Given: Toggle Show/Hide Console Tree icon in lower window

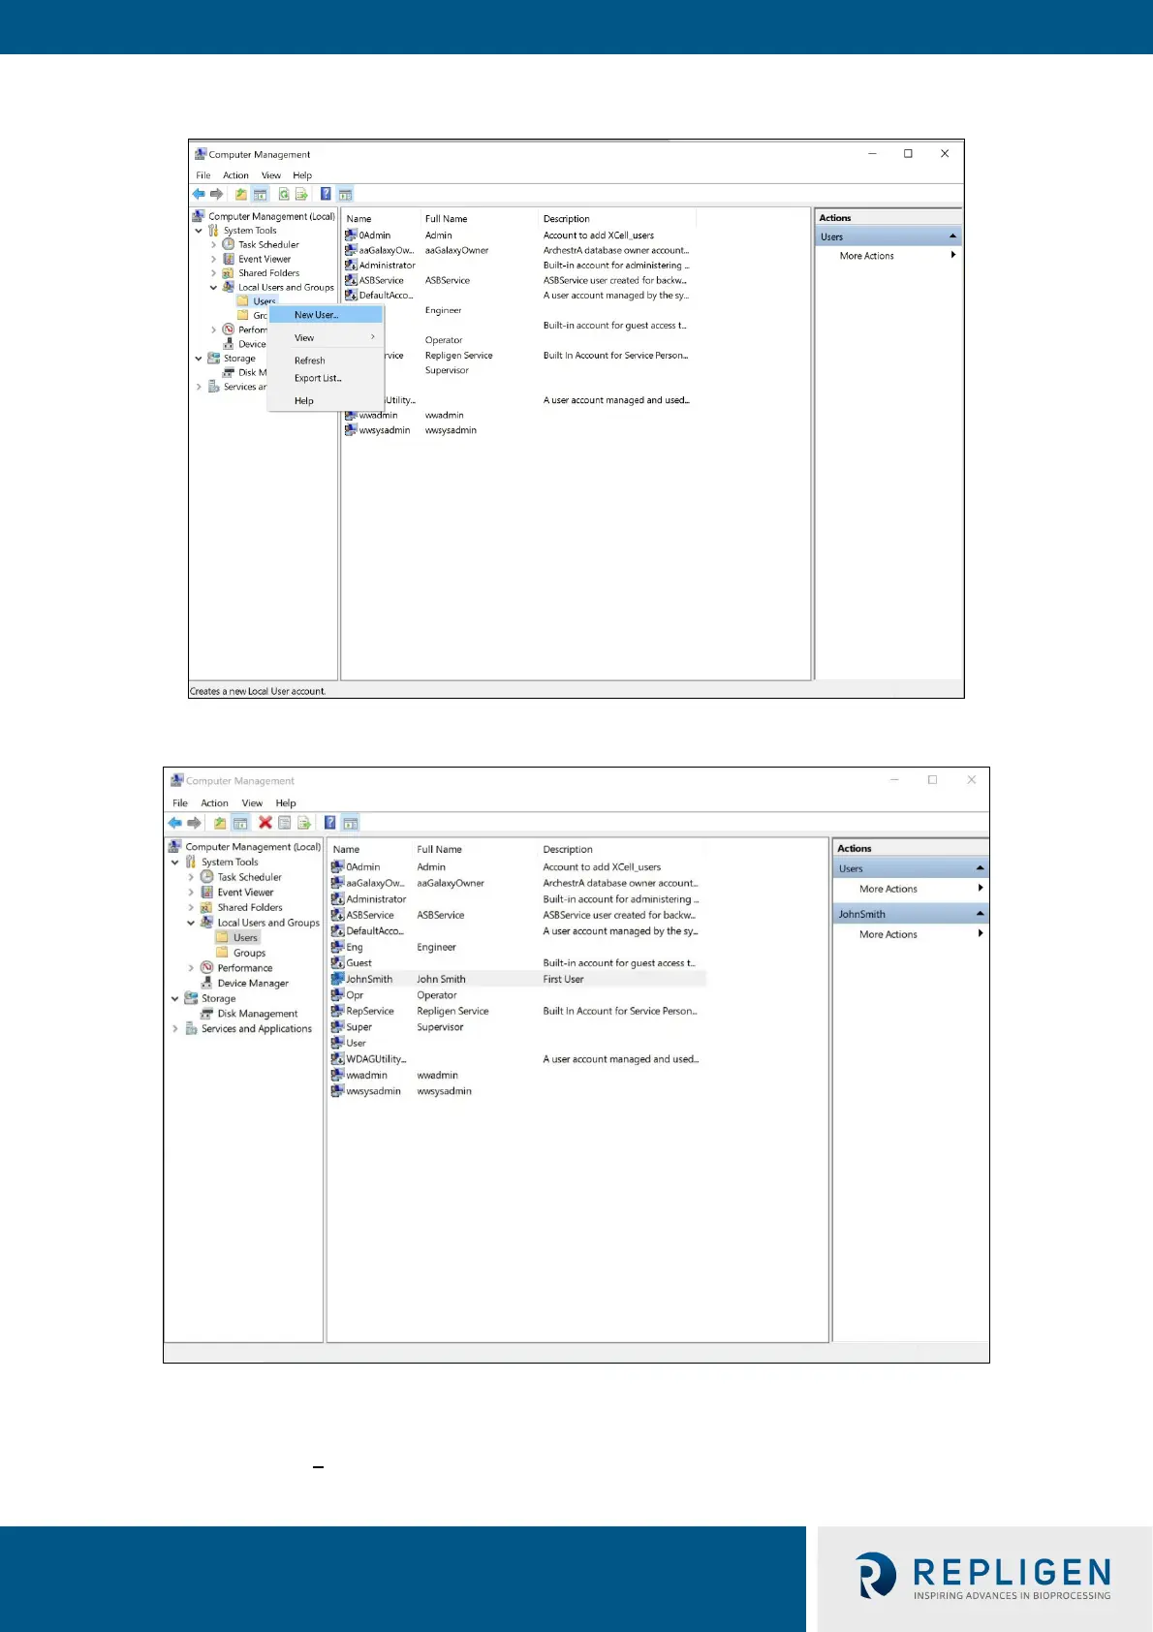Looking at the screenshot, I should point(239,823).
